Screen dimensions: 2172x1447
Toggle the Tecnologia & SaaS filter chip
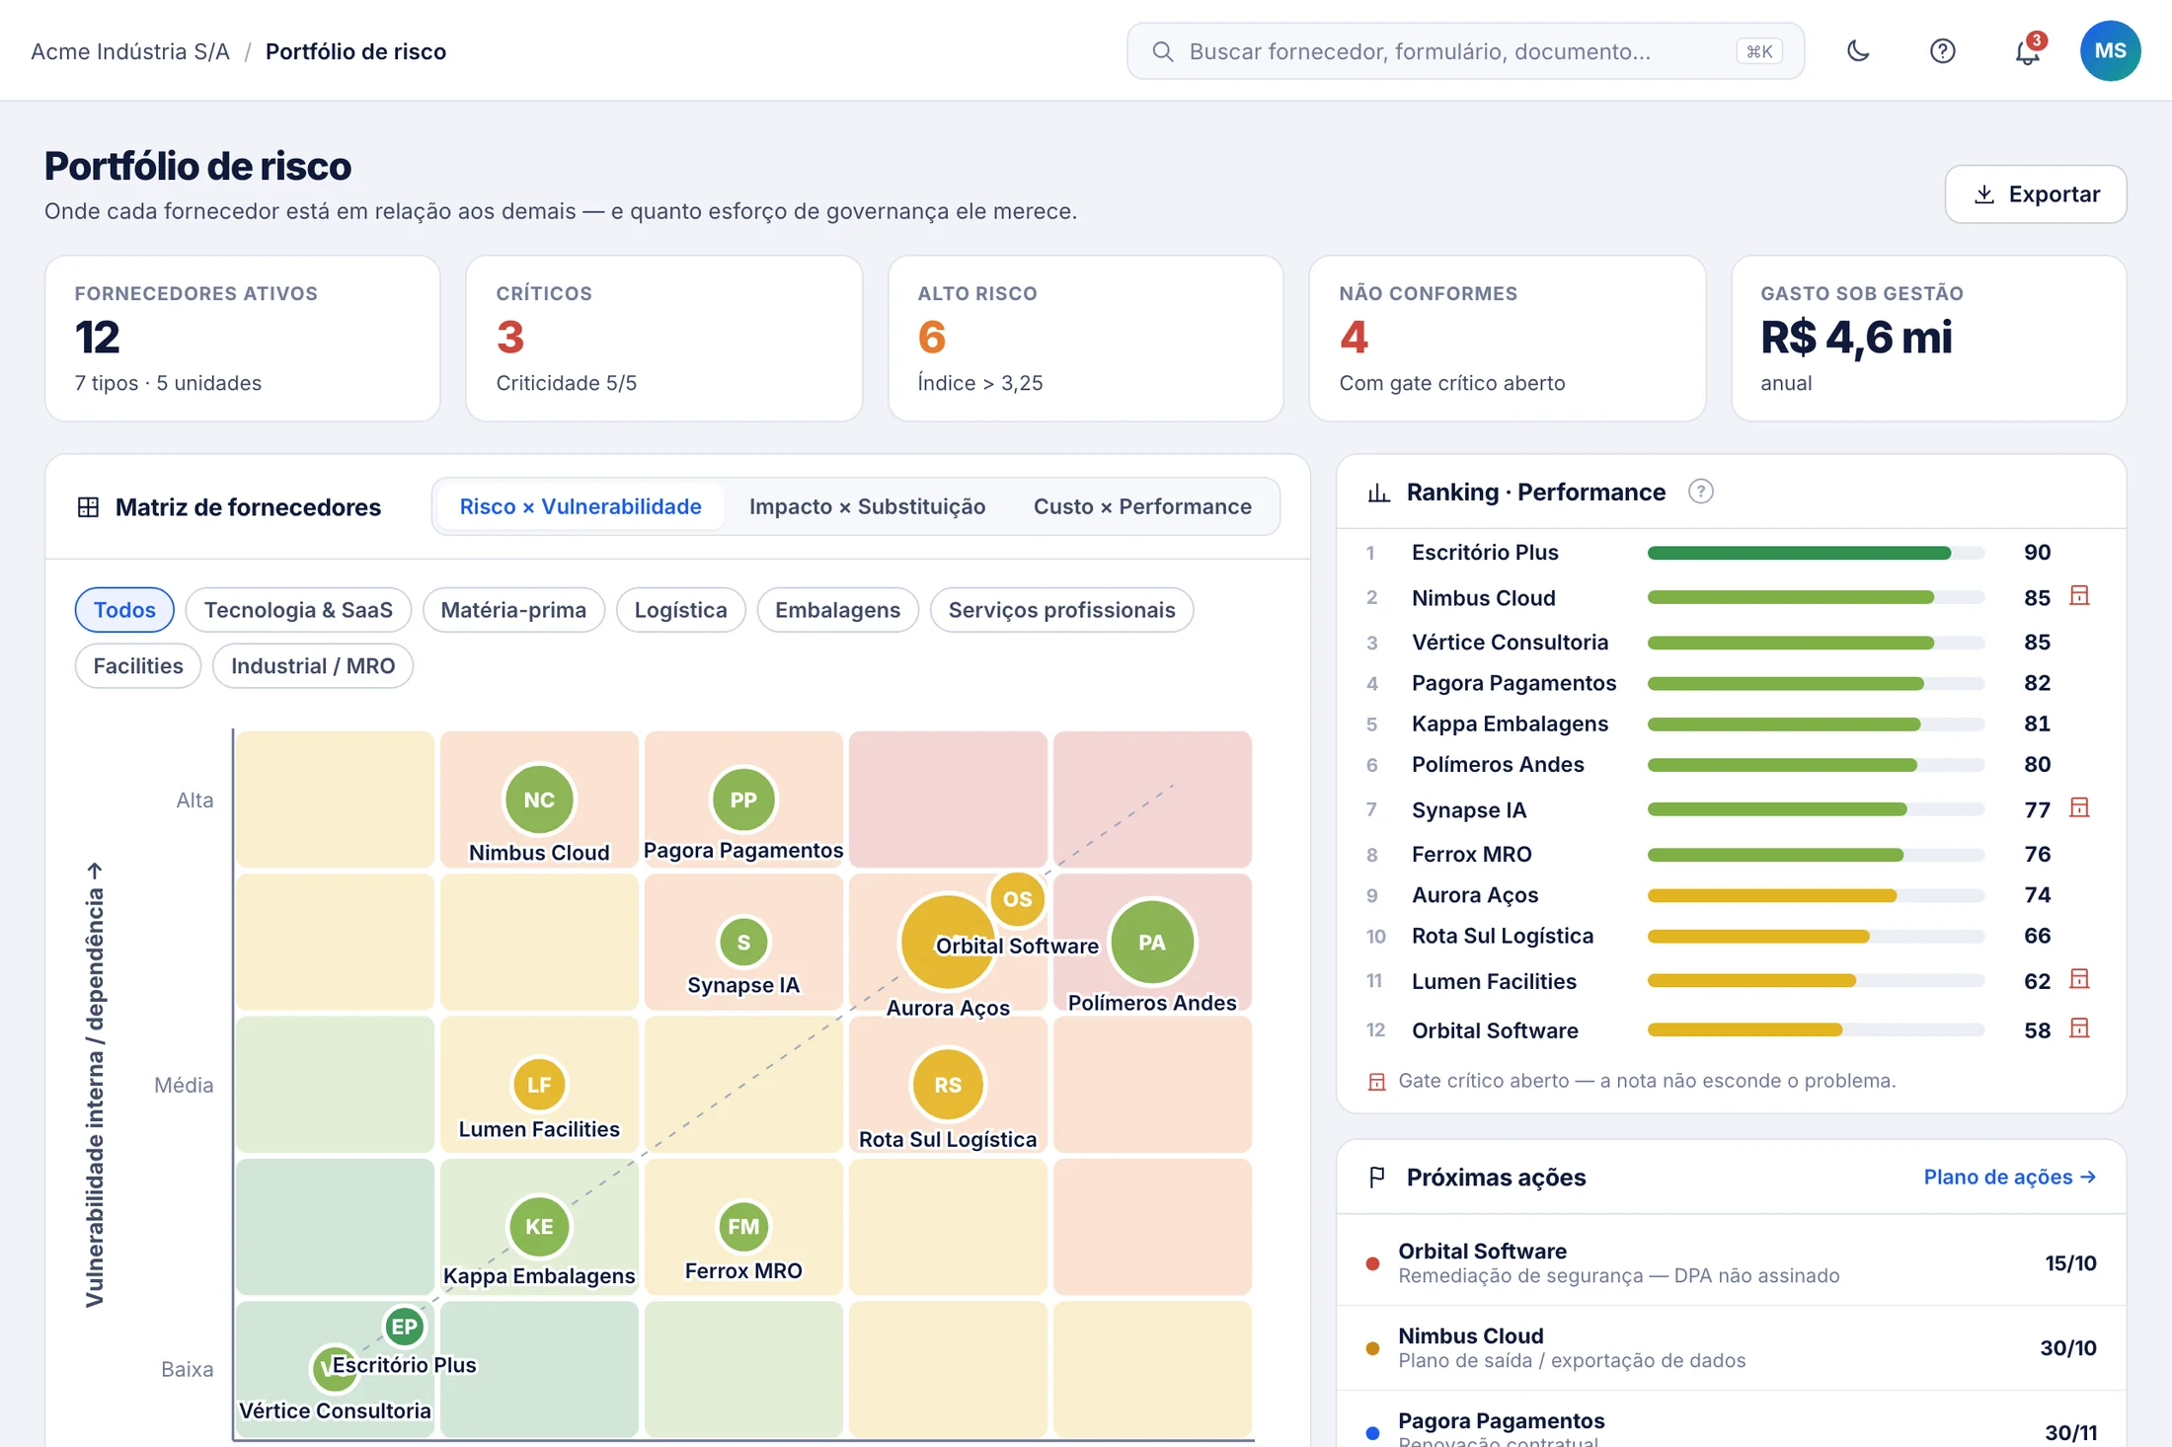point(298,610)
